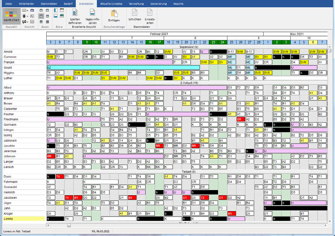Open the Datei menu tab
Viewport: 335px width, 236px height.
(x=9, y=4)
